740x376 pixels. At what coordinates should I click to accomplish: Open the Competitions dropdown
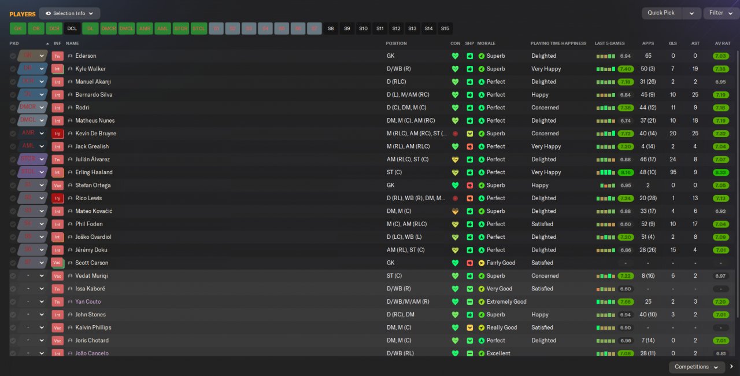697,367
